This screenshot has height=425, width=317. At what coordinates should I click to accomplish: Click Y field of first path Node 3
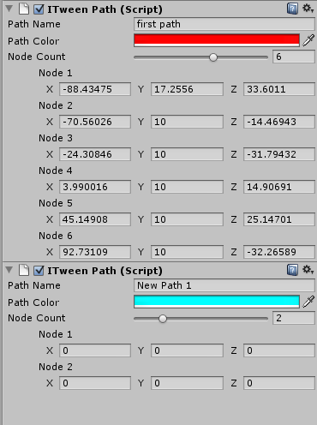tap(187, 154)
